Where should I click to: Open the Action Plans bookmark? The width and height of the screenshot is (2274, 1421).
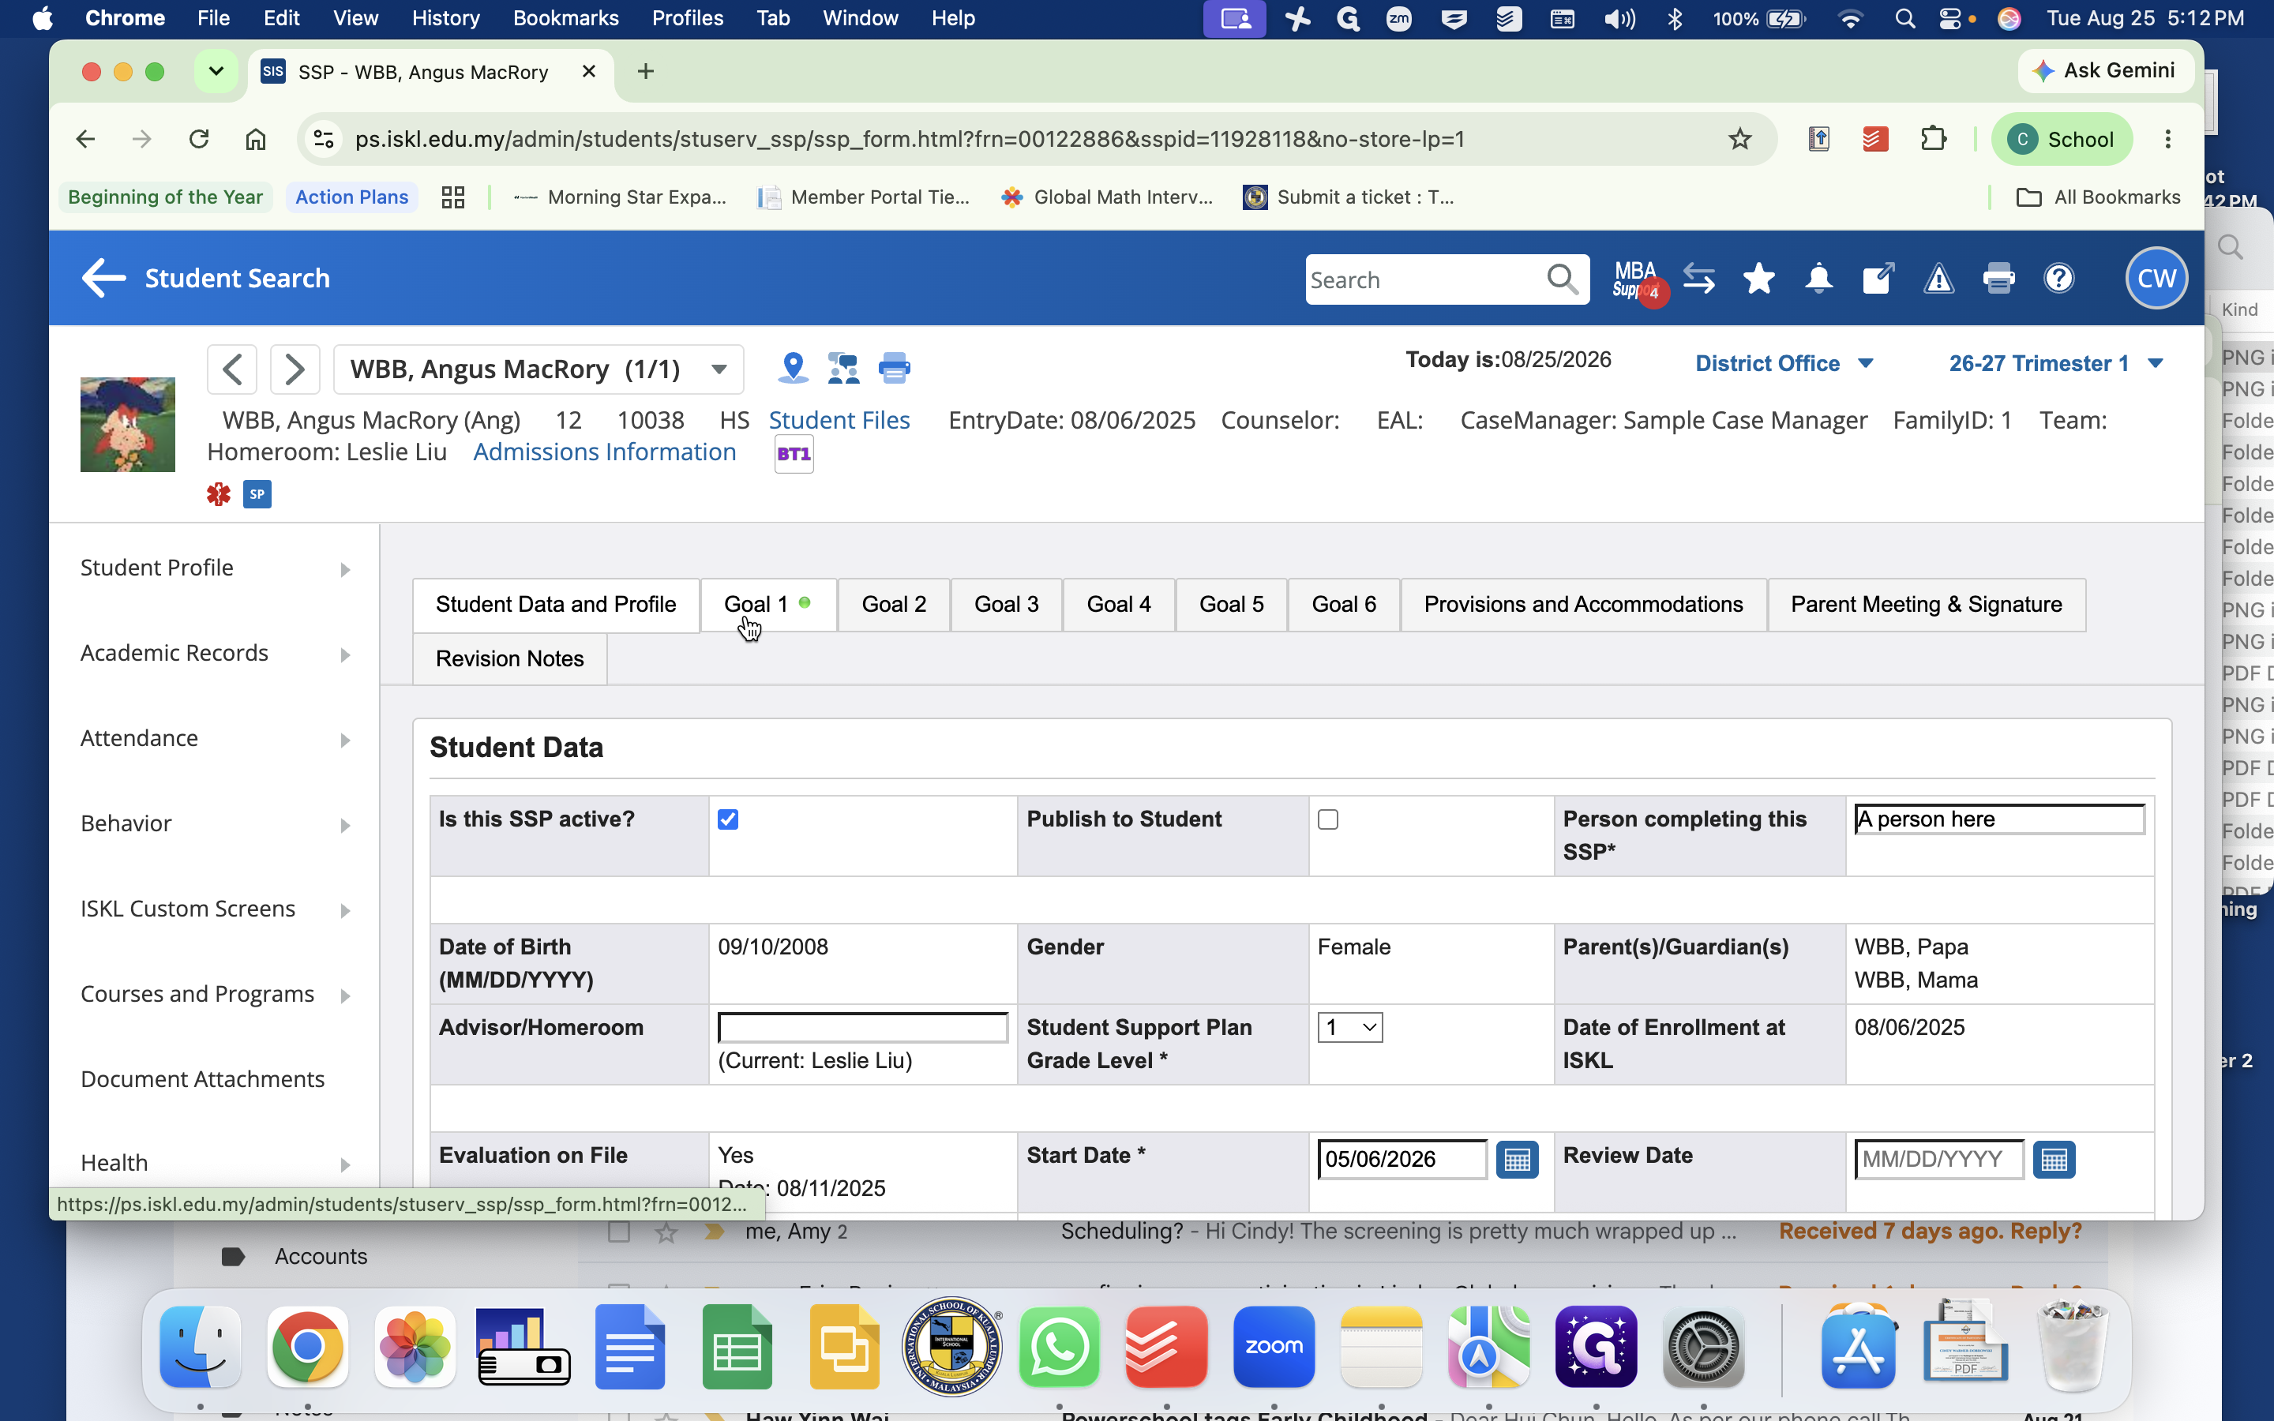(x=351, y=197)
